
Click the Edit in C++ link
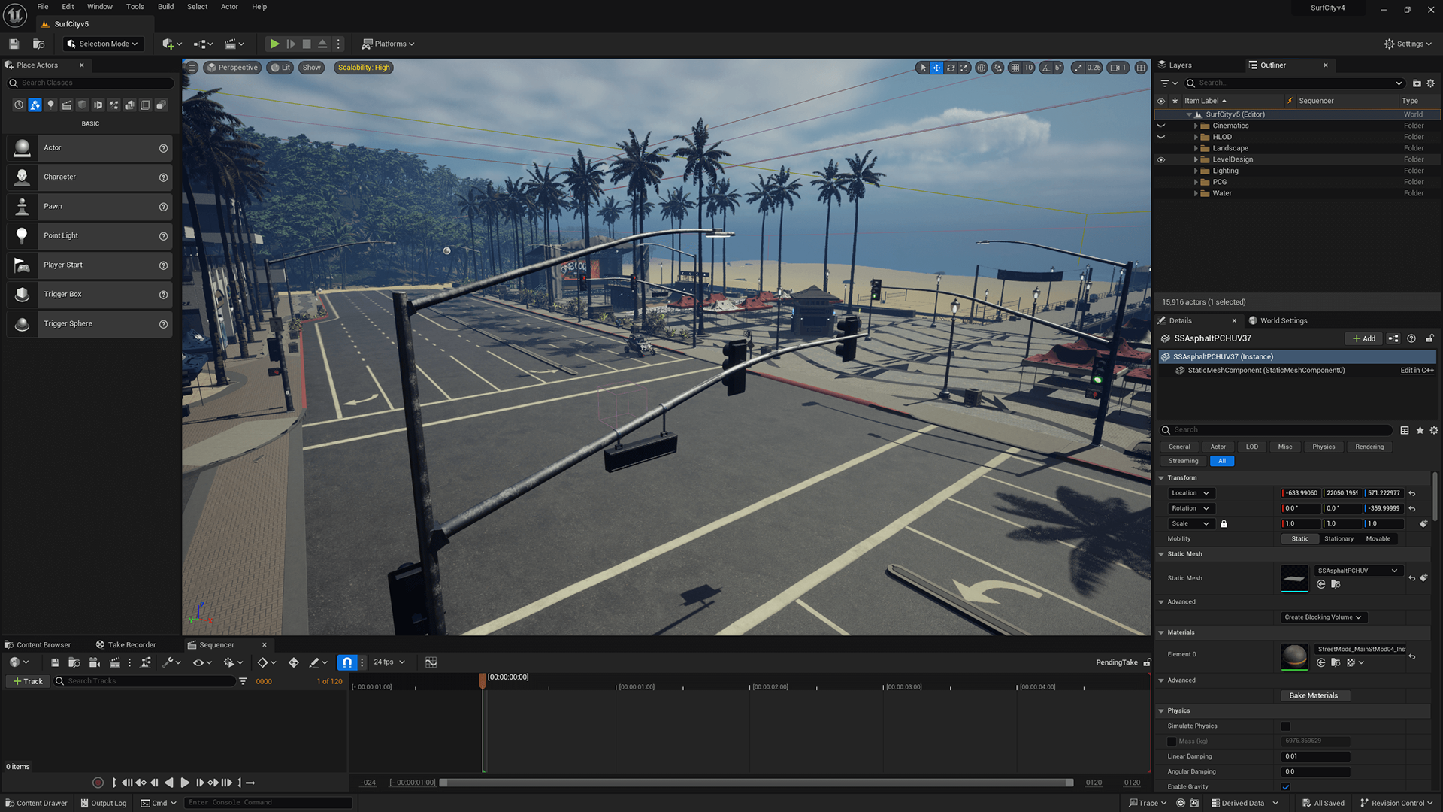point(1417,371)
